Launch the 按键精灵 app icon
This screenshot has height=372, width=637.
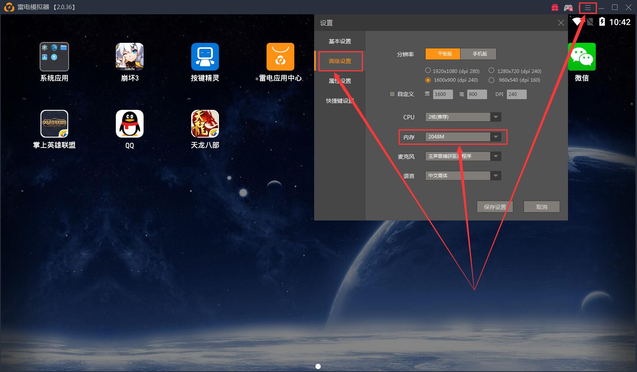click(x=205, y=57)
